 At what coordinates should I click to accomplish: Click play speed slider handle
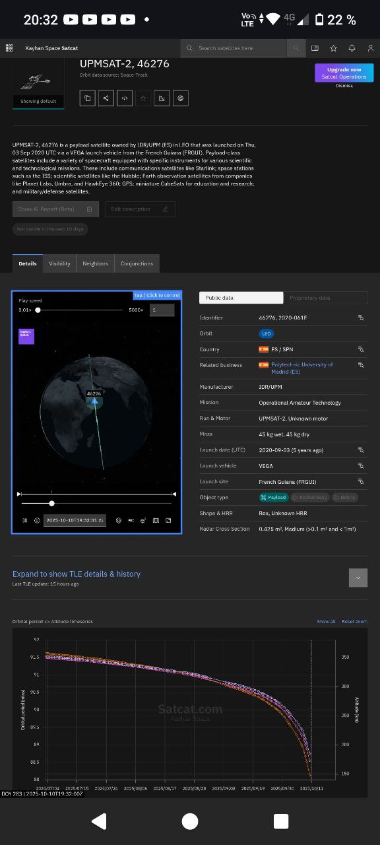point(38,310)
